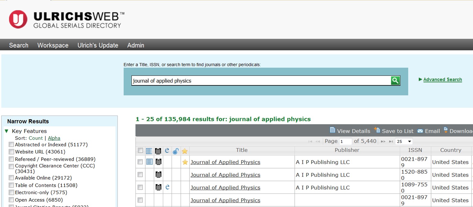The width and height of the screenshot is (473, 207).
Task: Click A I P Publishing LLC in ISSN 1520-8850 row
Action: coord(323,175)
